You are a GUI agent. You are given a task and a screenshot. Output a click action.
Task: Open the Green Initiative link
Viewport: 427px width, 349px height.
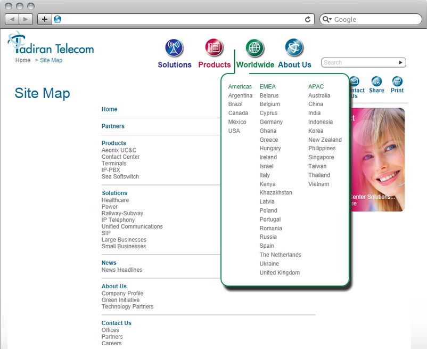click(120, 300)
